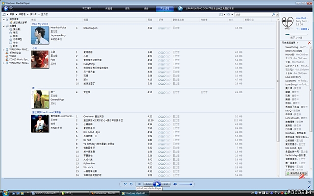Click the magnifier icon in search box
Image resolution: width=314 pixels, height=196 pixels.
click(273, 15)
